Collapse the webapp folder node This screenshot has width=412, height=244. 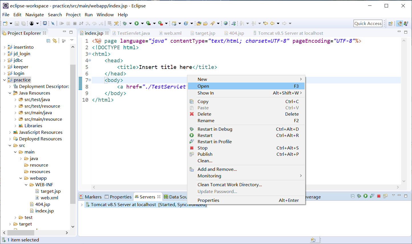21,178
